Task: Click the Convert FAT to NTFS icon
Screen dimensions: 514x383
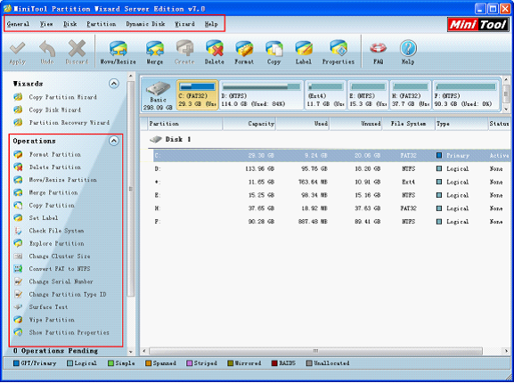Action: (x=18, y=269)
